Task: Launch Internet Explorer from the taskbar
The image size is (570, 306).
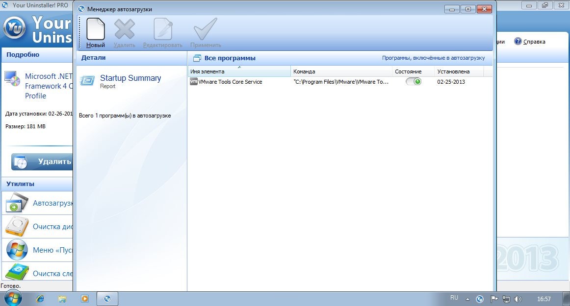Action: coord(40,299)
